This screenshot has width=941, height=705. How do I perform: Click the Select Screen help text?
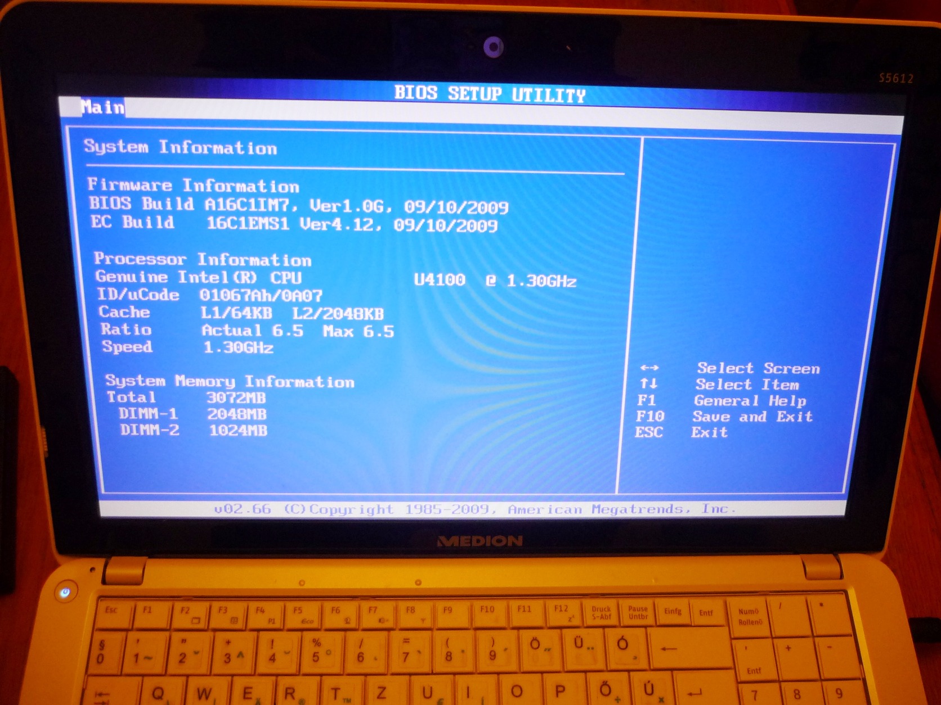(759, 368)
